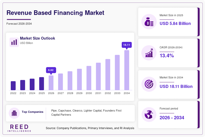205x137 pixels.
Task: Click the Revenue Based Financing Market title
Action: [x=55, y=13]
